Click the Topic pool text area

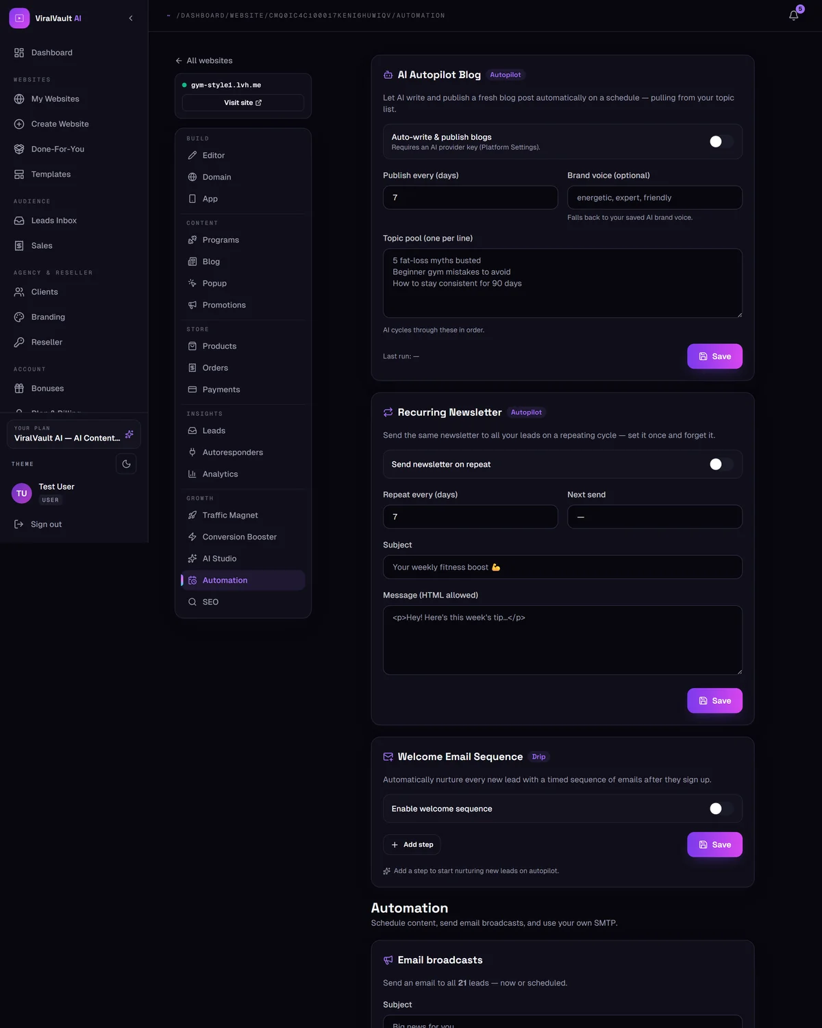(x=562, y=283)
